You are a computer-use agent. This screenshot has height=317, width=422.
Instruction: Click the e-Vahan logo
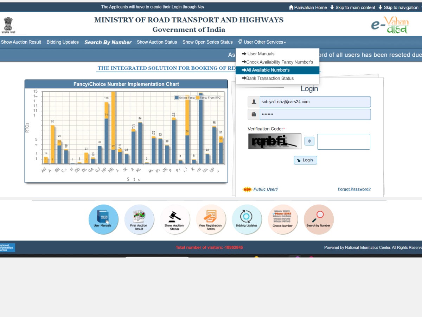pyautogui.click(x=390, y=25)
